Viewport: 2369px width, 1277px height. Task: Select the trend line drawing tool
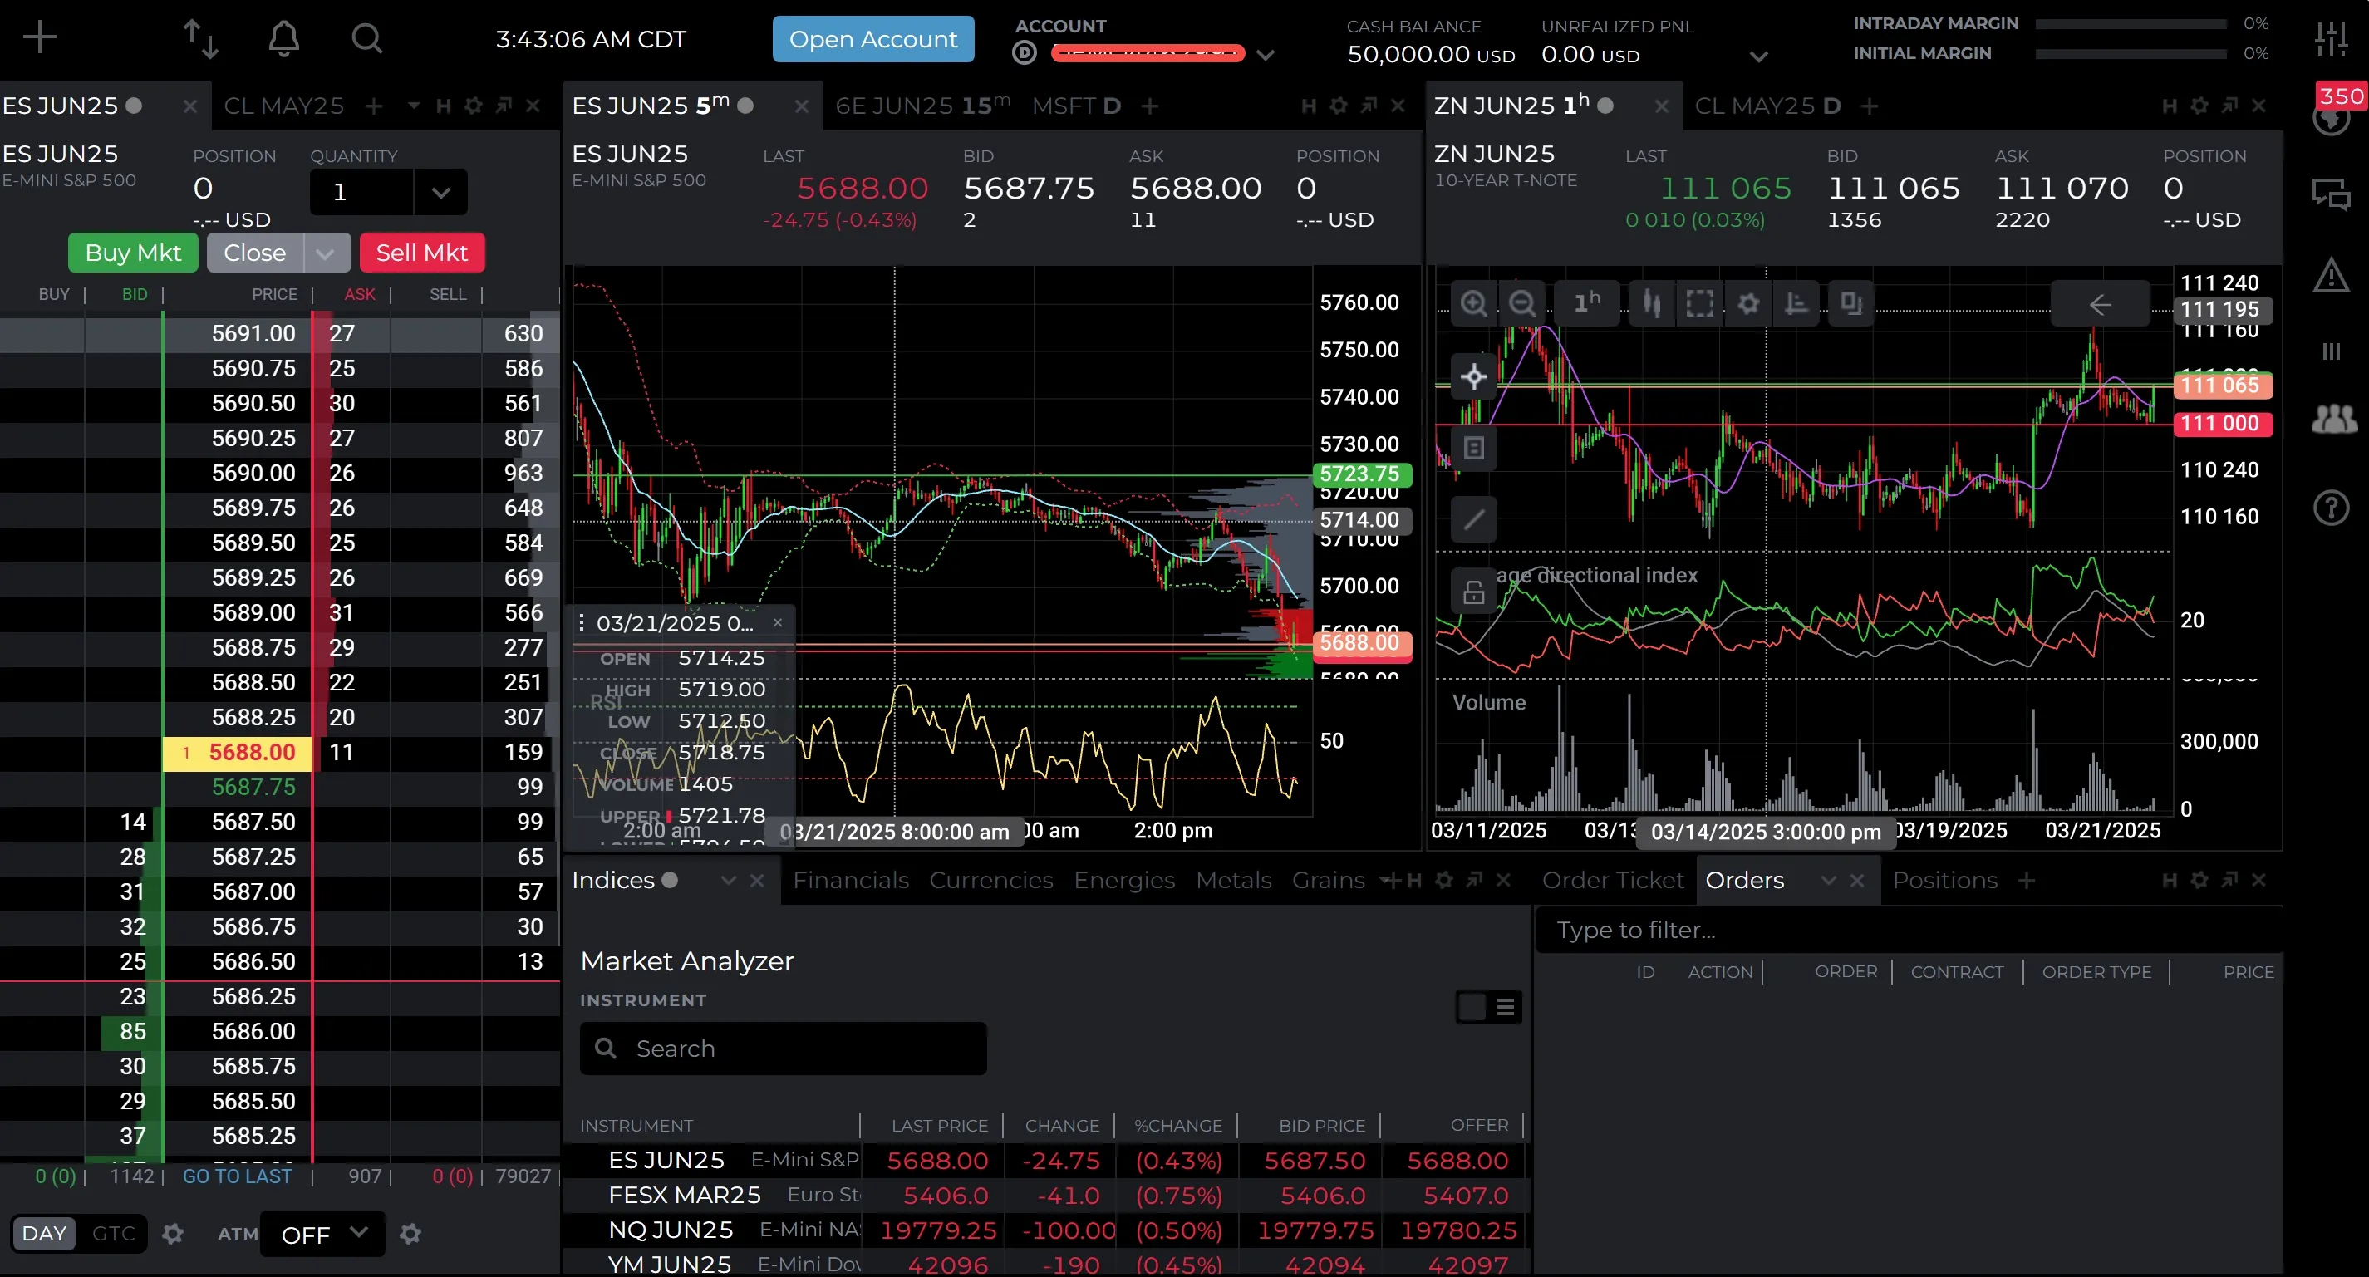pos(1473,519)
